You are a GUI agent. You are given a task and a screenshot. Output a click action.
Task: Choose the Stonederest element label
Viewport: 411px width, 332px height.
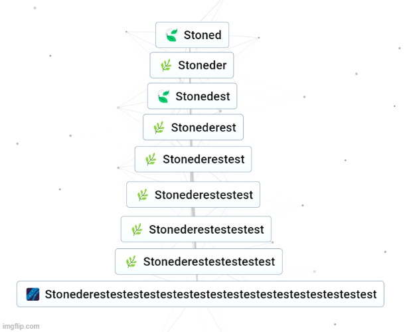[203, 127]
